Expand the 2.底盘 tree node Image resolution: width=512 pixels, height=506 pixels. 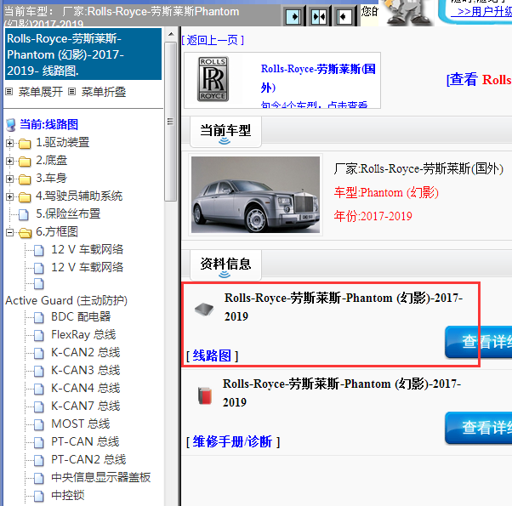(10, 161)
